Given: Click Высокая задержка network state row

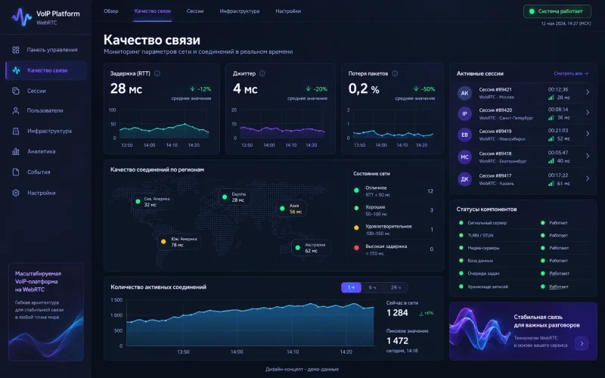Looking at the screenshot, I should pos(393,249).
